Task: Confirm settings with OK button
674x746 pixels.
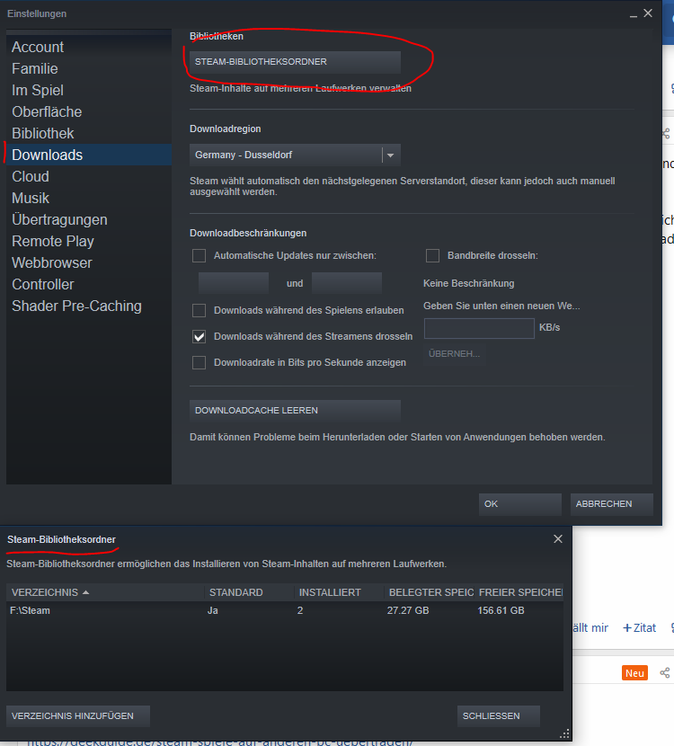Action: click(x=520, y=504)
